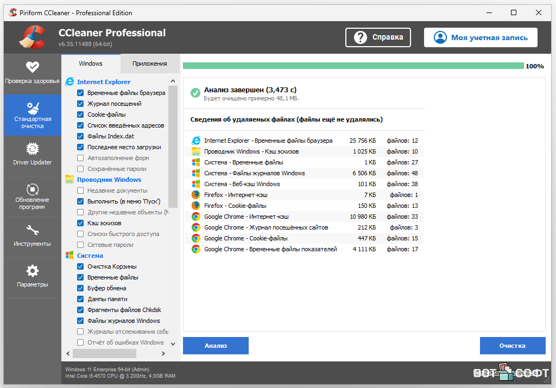Image resolution: width=556 pixels, height=388 pixels.
Task: Click the green analysis progress bar
Action: pos(353,66)
